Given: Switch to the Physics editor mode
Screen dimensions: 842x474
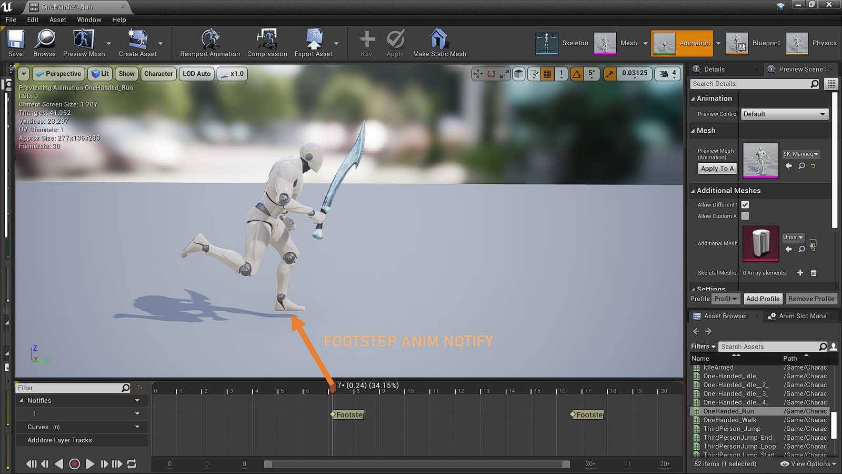Looking at the screenshot, I should click(x=811, y=43).
